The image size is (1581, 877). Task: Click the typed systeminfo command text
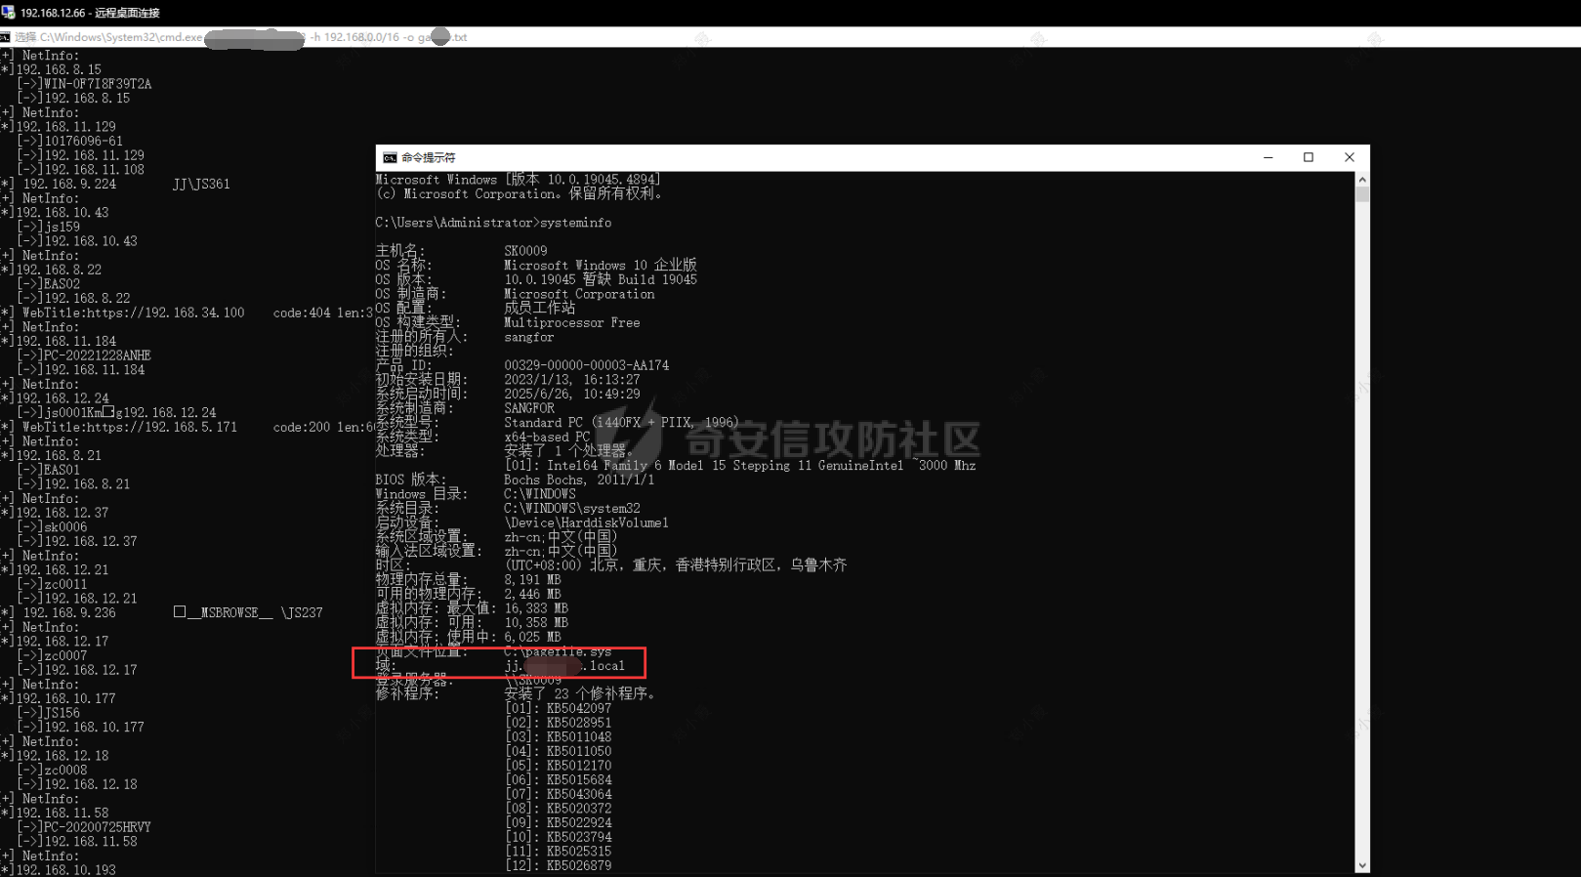(576, 223)
